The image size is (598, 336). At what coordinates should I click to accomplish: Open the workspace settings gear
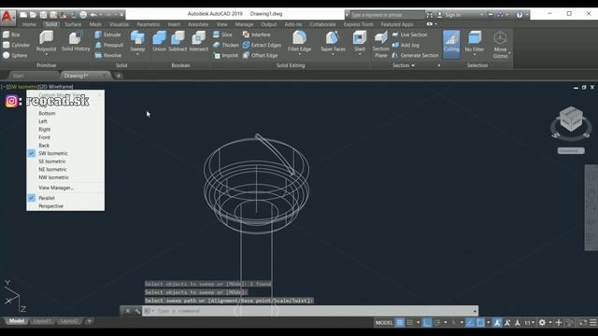542,323
